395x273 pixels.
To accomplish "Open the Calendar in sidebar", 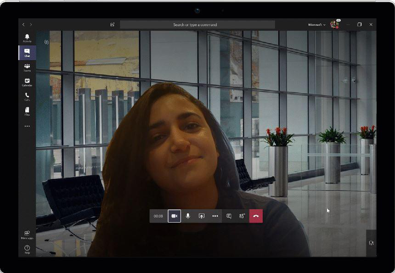I will [x=27, y=82].
